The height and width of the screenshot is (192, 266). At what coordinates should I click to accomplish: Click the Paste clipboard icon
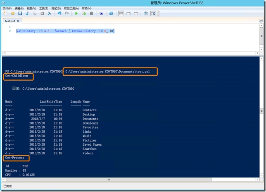[42, 13]
